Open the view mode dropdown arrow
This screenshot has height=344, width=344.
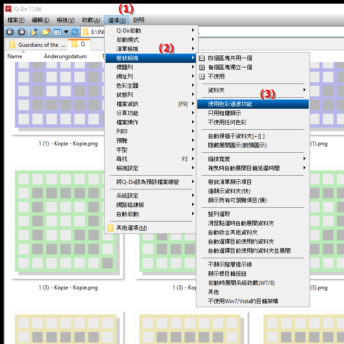66,32
